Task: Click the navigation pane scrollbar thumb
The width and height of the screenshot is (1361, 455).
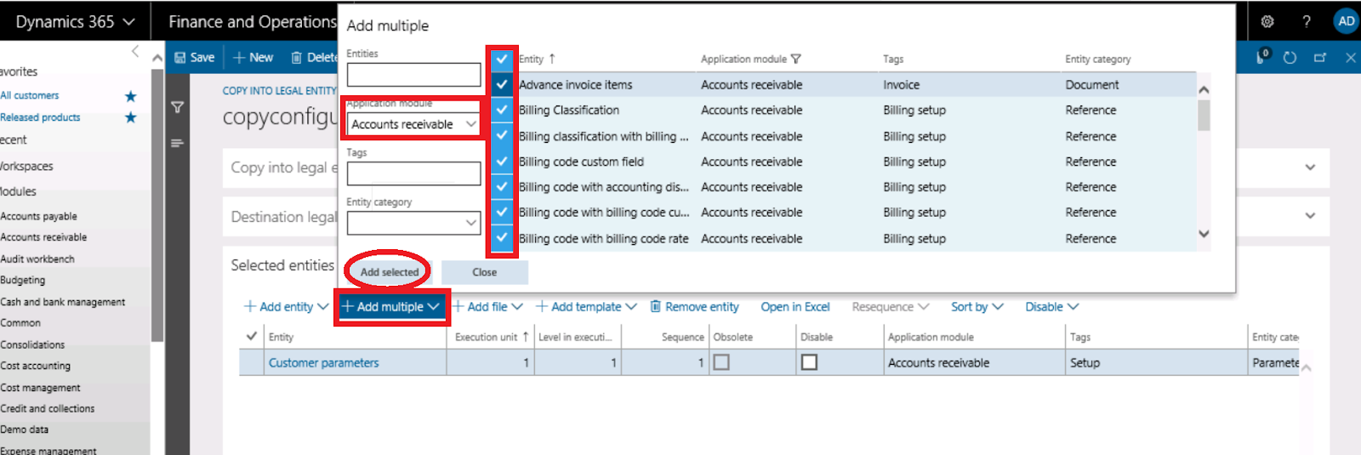Action: [x=157, y=204]
